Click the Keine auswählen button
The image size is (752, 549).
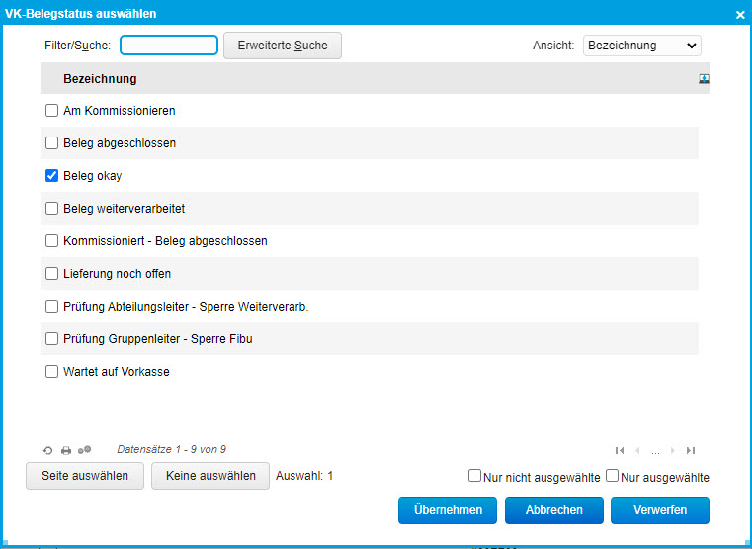[x=210, y=476]
